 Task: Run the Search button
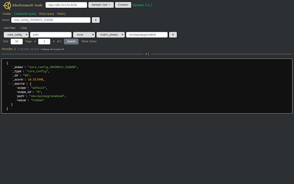[71, 41]
